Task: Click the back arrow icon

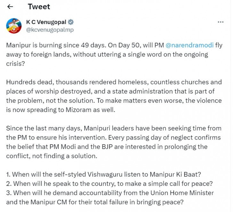Action: point(10,6)
